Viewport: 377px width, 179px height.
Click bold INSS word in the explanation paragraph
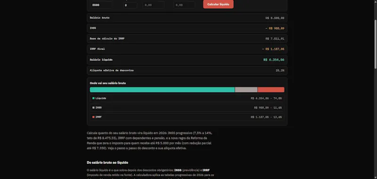178,170
